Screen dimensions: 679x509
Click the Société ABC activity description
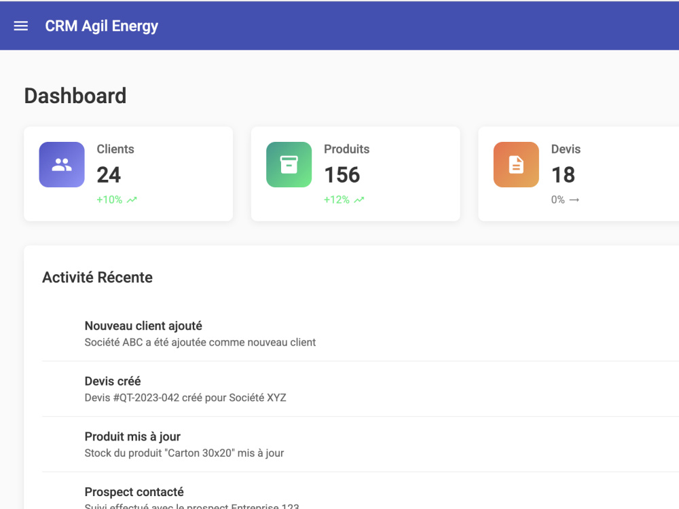coord(200,342)
